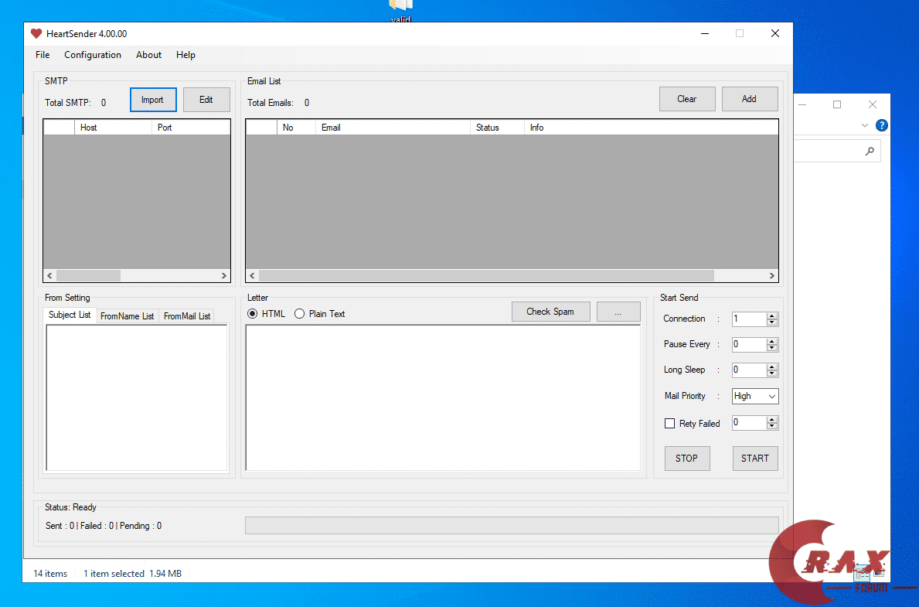Viewport: 919px width, 607px height.
Task: Decrease the Pause Every value
Action: tap(772, 348)
